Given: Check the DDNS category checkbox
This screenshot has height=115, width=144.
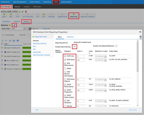Looking at the screenshot, I should pos(65,69).
